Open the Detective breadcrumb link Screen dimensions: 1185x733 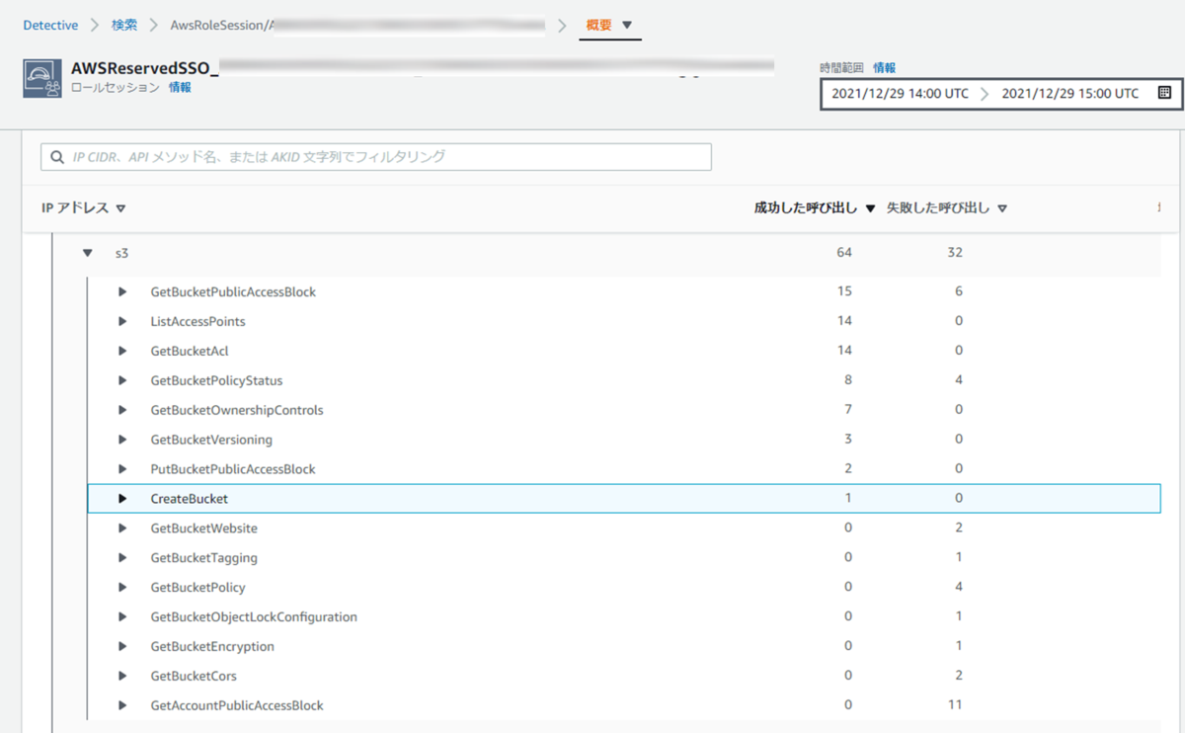tap(50, 25)
